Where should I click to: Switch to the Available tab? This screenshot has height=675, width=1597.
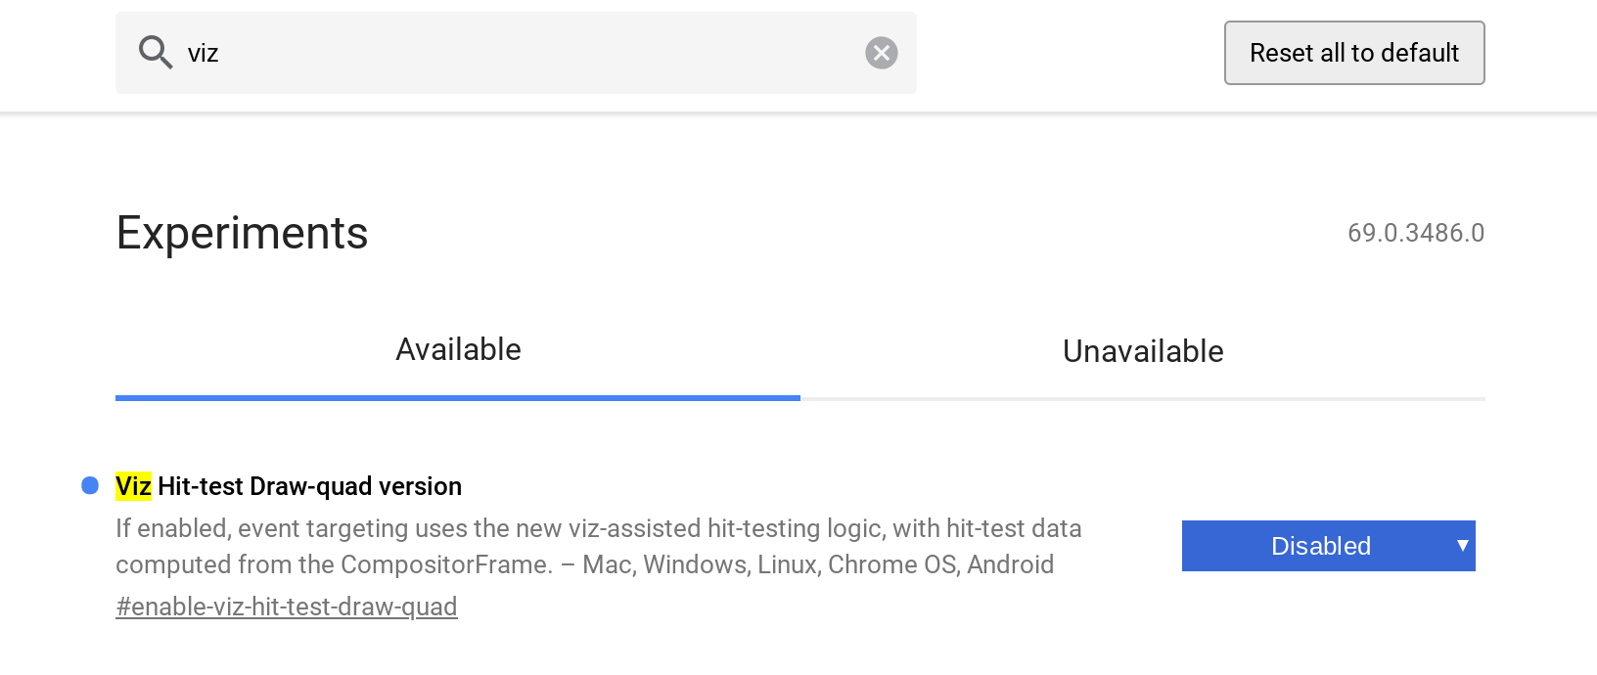click(458, 349)
